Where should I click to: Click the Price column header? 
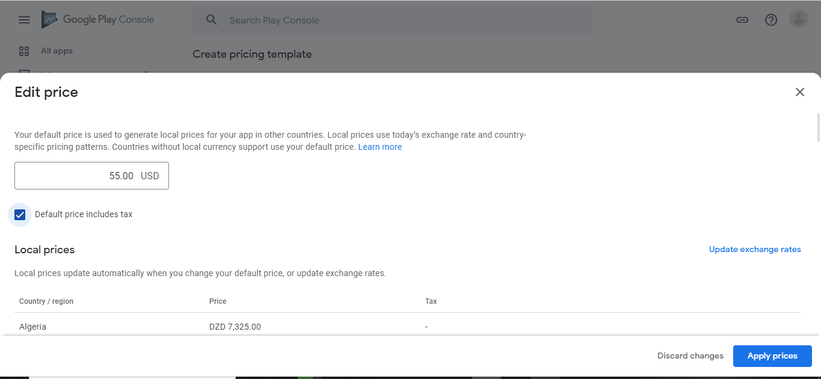click(218, 301)
